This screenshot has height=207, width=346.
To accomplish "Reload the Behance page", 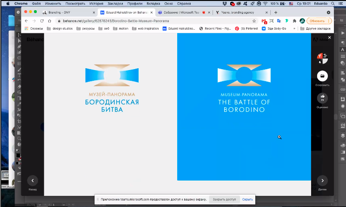I will 42,21.
